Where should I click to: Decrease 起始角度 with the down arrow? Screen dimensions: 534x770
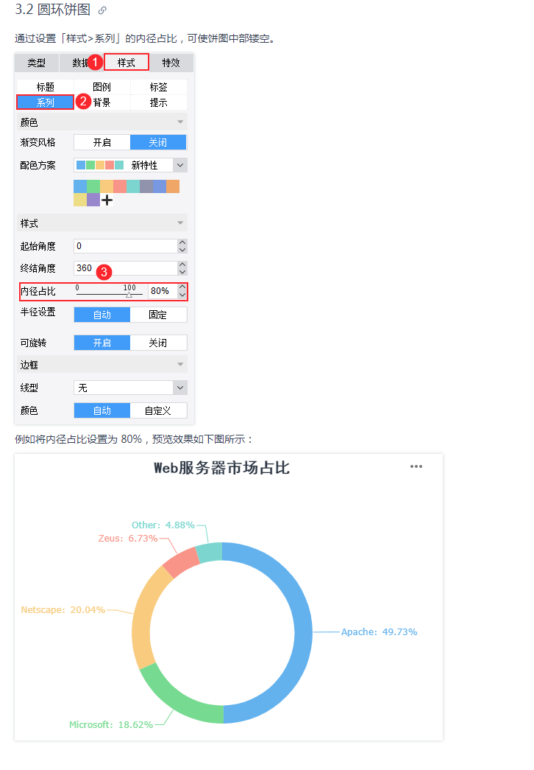(182, 250)
